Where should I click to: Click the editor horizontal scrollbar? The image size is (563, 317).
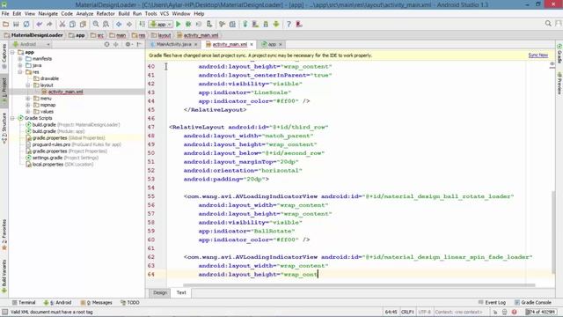(359, 285)
